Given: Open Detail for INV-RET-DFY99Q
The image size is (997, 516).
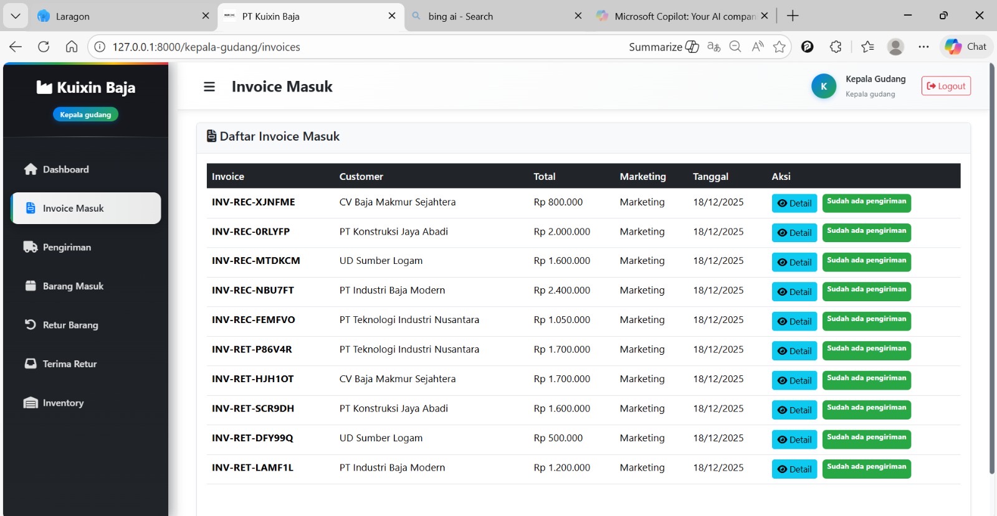Looking at the screenshot, I should pyautogui.click(x=794, y=439).
